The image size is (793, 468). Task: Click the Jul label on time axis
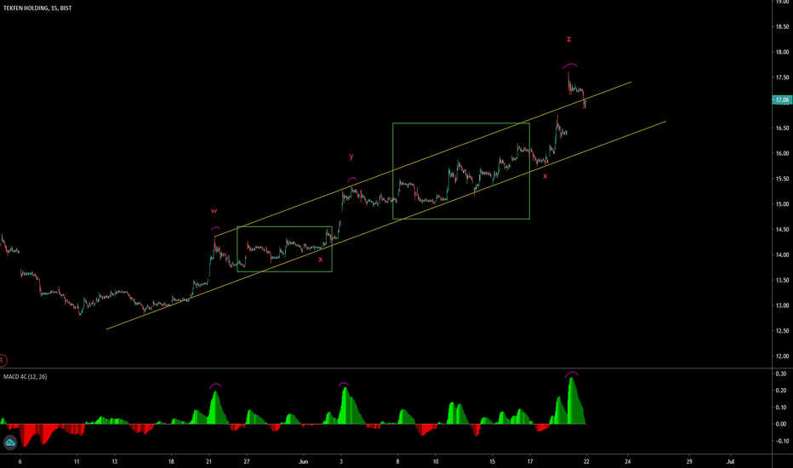(730, 461)
